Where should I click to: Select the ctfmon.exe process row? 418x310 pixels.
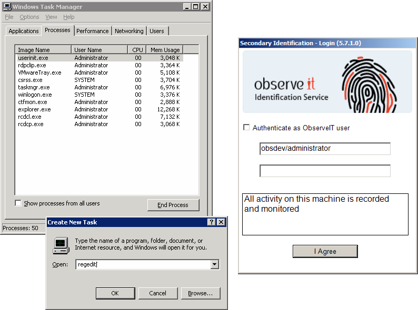(100, 102)
